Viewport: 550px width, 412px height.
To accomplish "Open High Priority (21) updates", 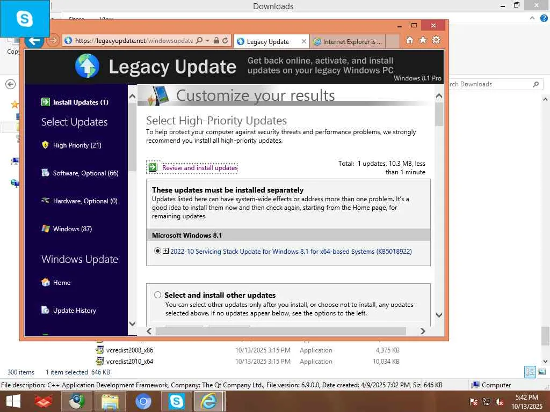I will click(x=77, y=145).
